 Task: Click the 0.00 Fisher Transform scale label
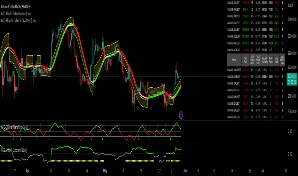click(290, 131)
